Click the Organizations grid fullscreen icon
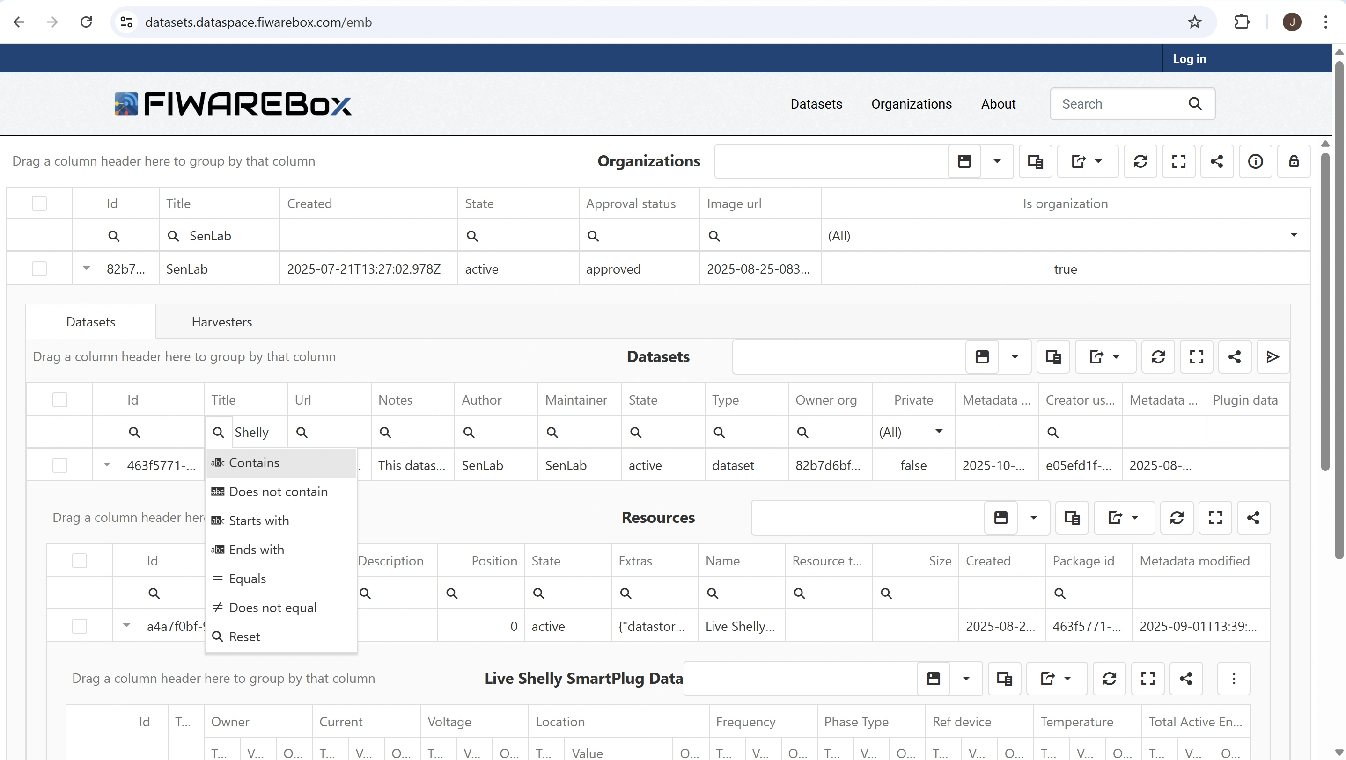The height and width of the screenshot is (760, 1346). coord(1178,161)
